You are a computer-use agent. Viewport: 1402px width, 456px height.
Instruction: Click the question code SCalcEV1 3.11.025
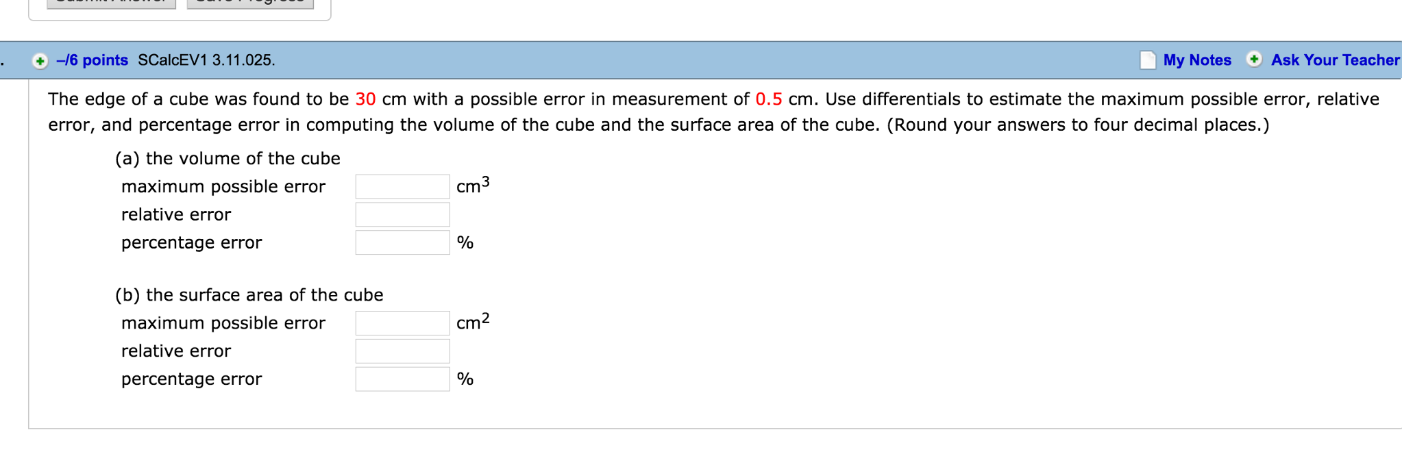pos(206,60)
